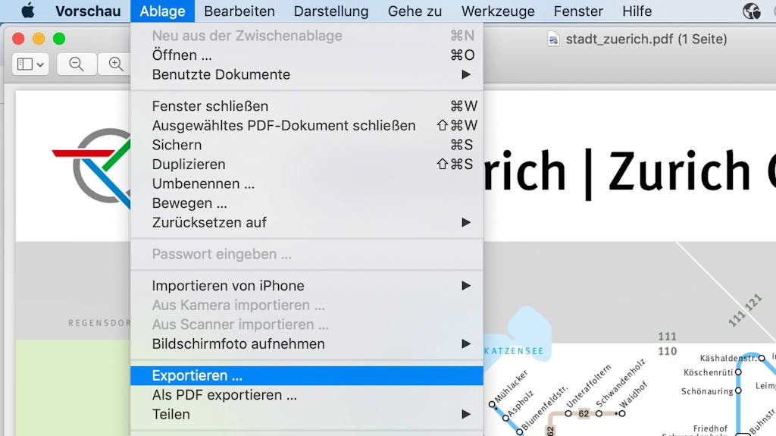
Task: Open the Werkzeuge menu
Action: click(x=498, y=11)
